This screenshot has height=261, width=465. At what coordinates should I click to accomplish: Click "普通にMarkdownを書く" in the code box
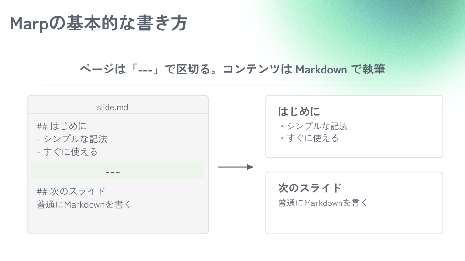point(84,204)
